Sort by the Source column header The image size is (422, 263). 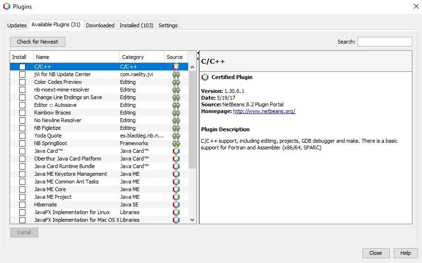pos(176,57)
